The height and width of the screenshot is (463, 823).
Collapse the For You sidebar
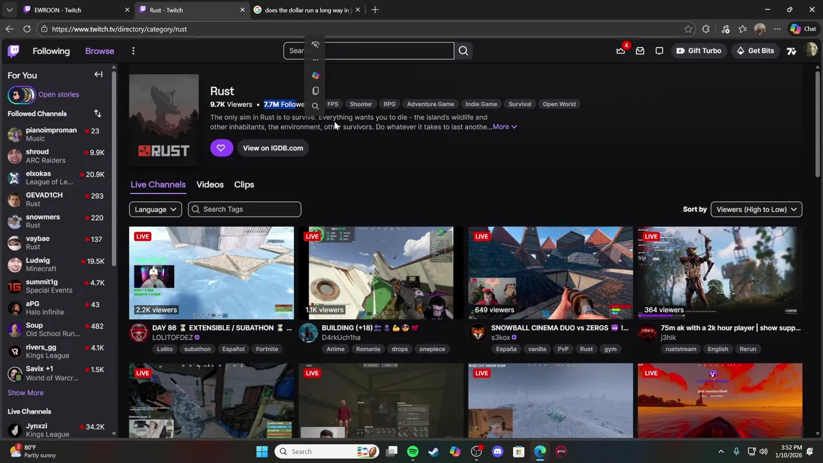click(98, 75)
